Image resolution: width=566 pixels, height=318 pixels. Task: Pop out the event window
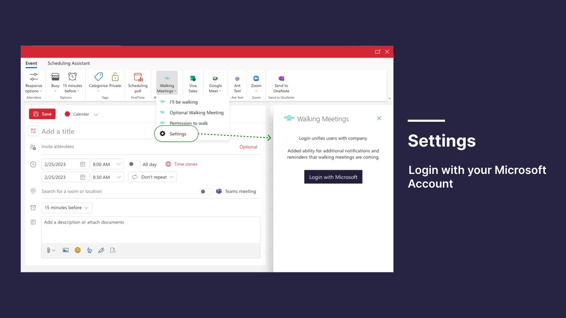click(377, 52)
